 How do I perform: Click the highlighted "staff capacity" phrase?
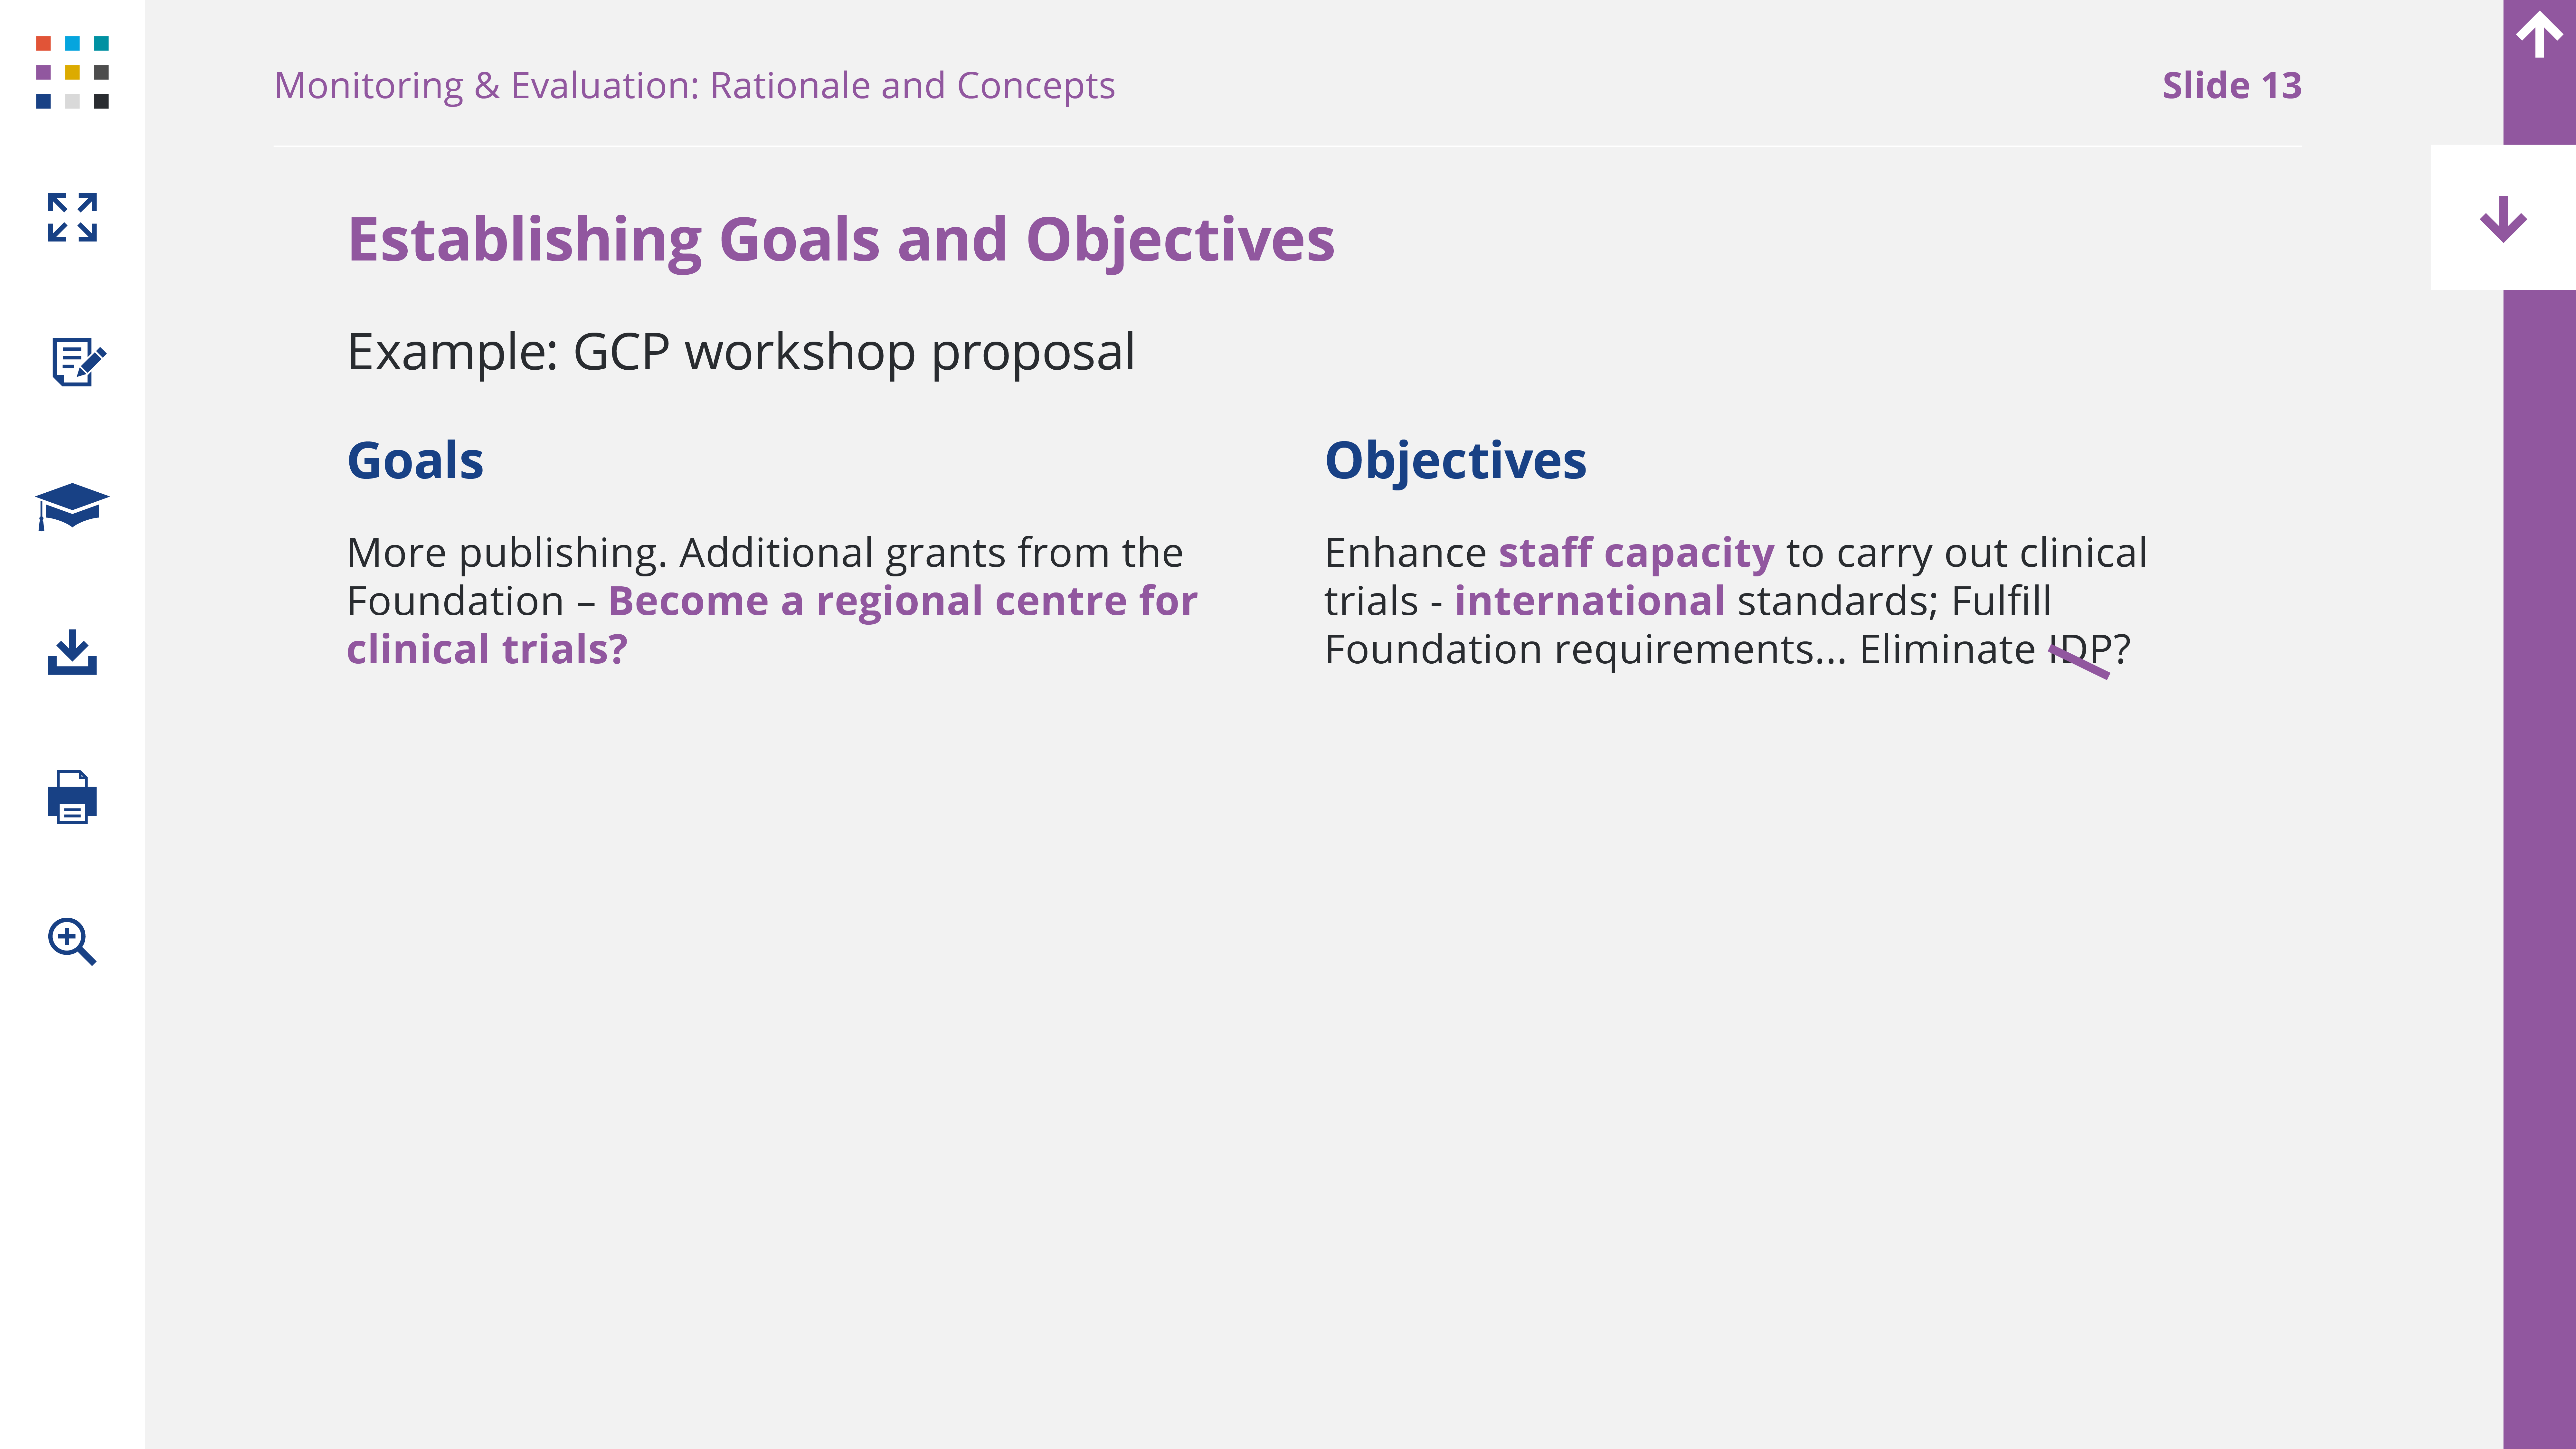(x=1636, y=553)
